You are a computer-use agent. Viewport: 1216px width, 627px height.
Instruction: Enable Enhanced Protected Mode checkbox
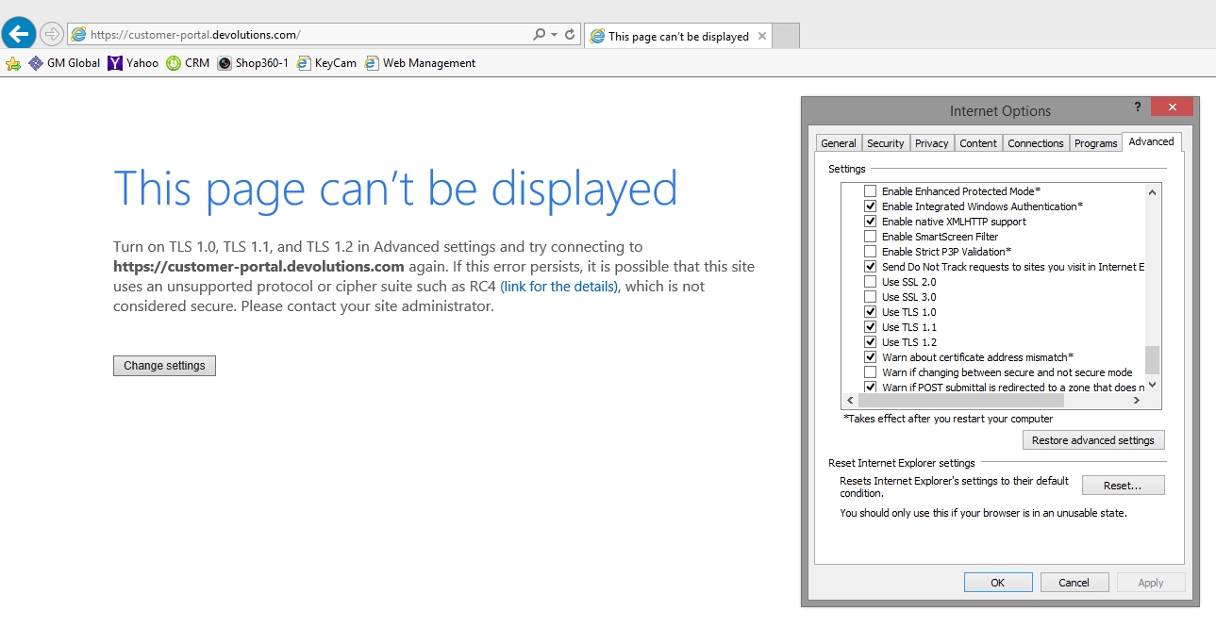(871, 191)
